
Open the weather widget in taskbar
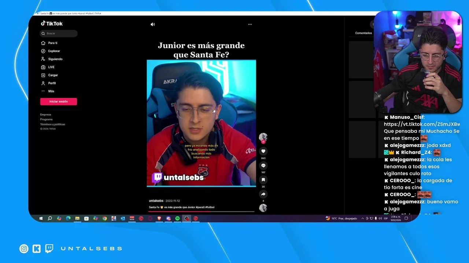341,218
